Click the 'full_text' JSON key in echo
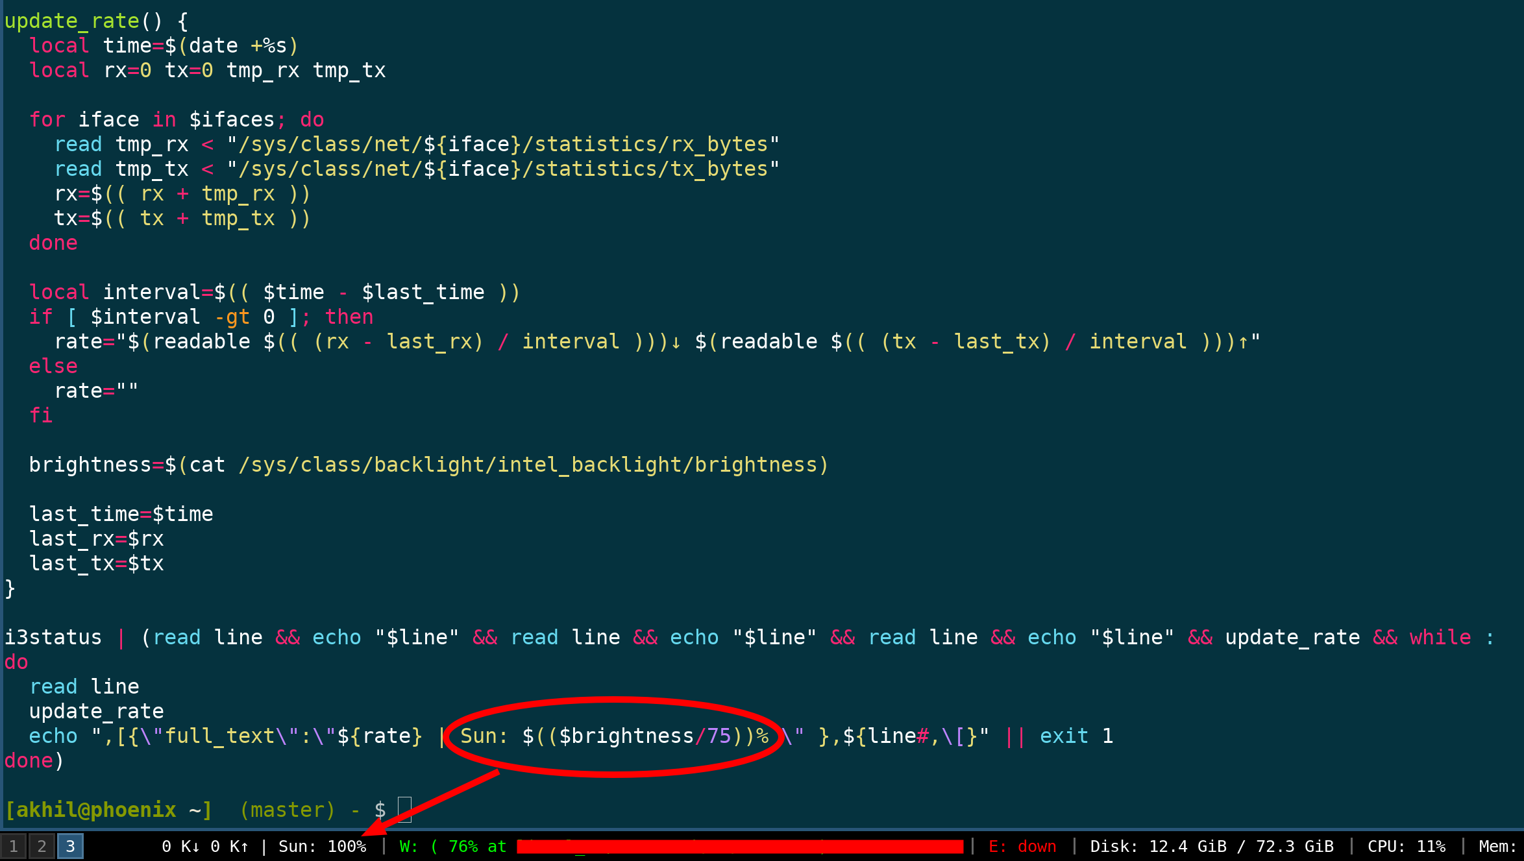 (220, 736)
